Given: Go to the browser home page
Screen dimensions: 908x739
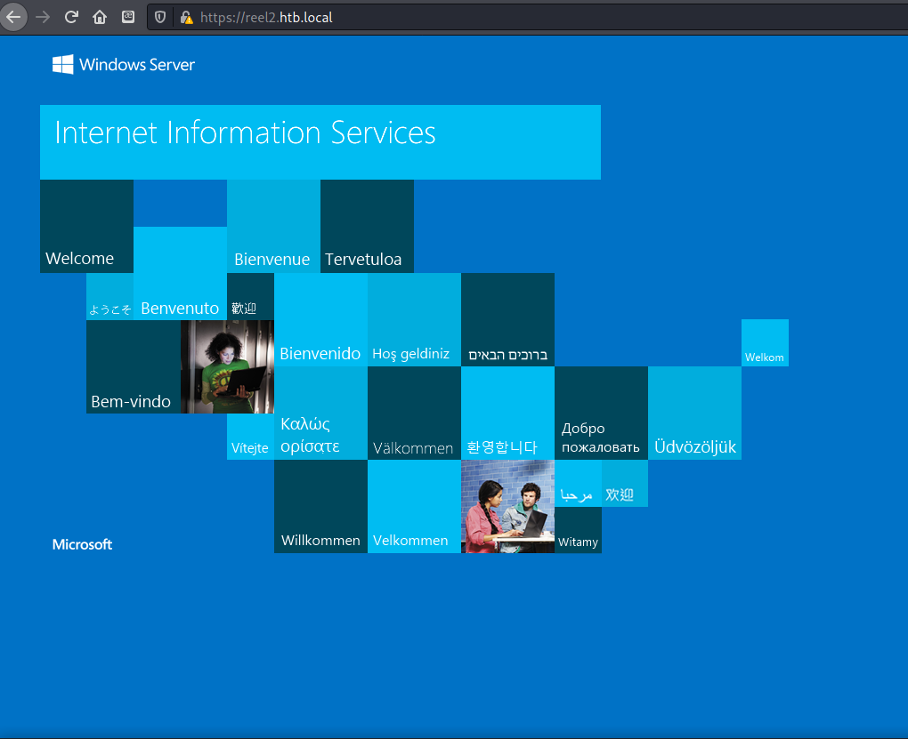Looking at the screenshot, I should (100, 17).
